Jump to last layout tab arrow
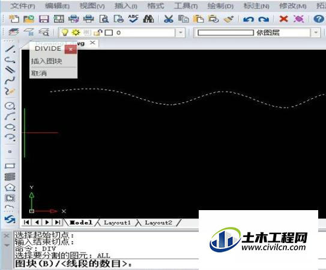Screen dimensions: 326x270 pyautogui.click(x=58, y=222)
